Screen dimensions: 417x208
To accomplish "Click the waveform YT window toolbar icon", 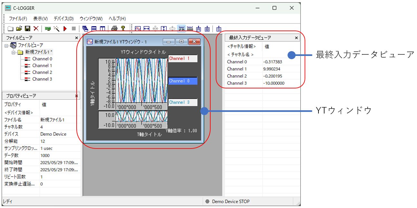I will 138,29.
